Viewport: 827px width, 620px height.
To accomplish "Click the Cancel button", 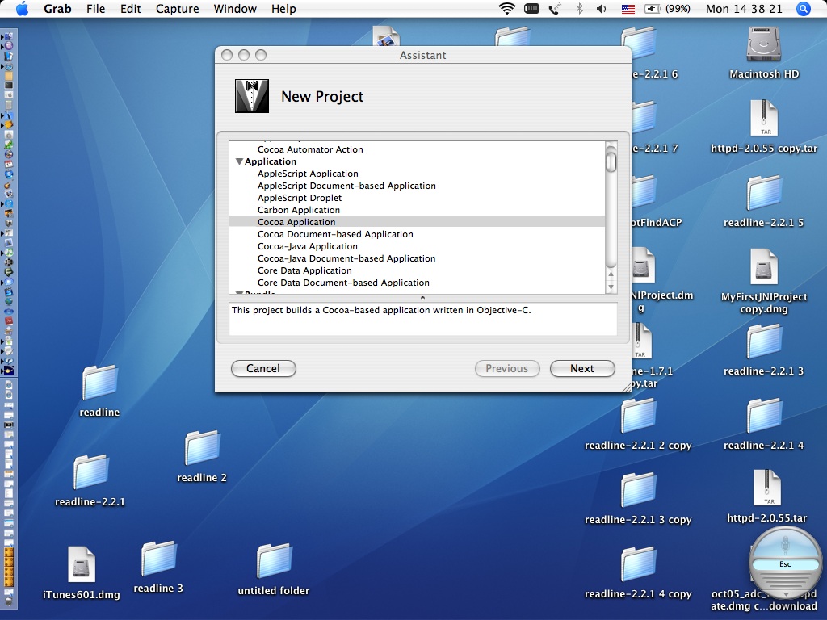I will [263, 368].
